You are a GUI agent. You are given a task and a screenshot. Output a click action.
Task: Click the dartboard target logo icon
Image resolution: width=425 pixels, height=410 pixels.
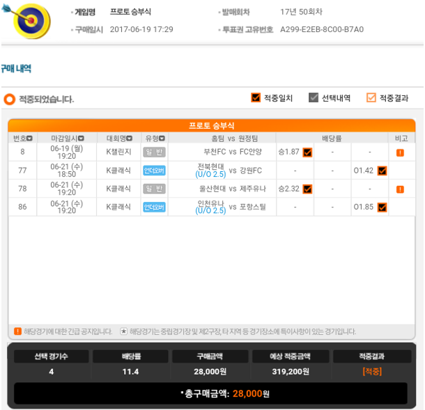(x=28, y=20)
